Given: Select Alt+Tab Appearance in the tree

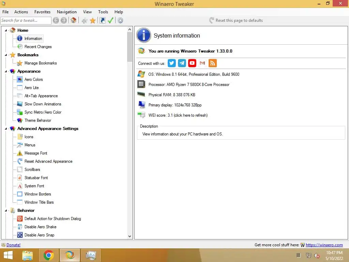Looking at the screenshot, I should pos(41,96).
